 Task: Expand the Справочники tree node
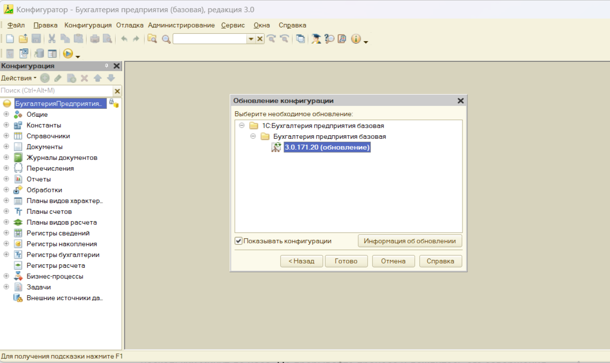click(x=6, y=136)
